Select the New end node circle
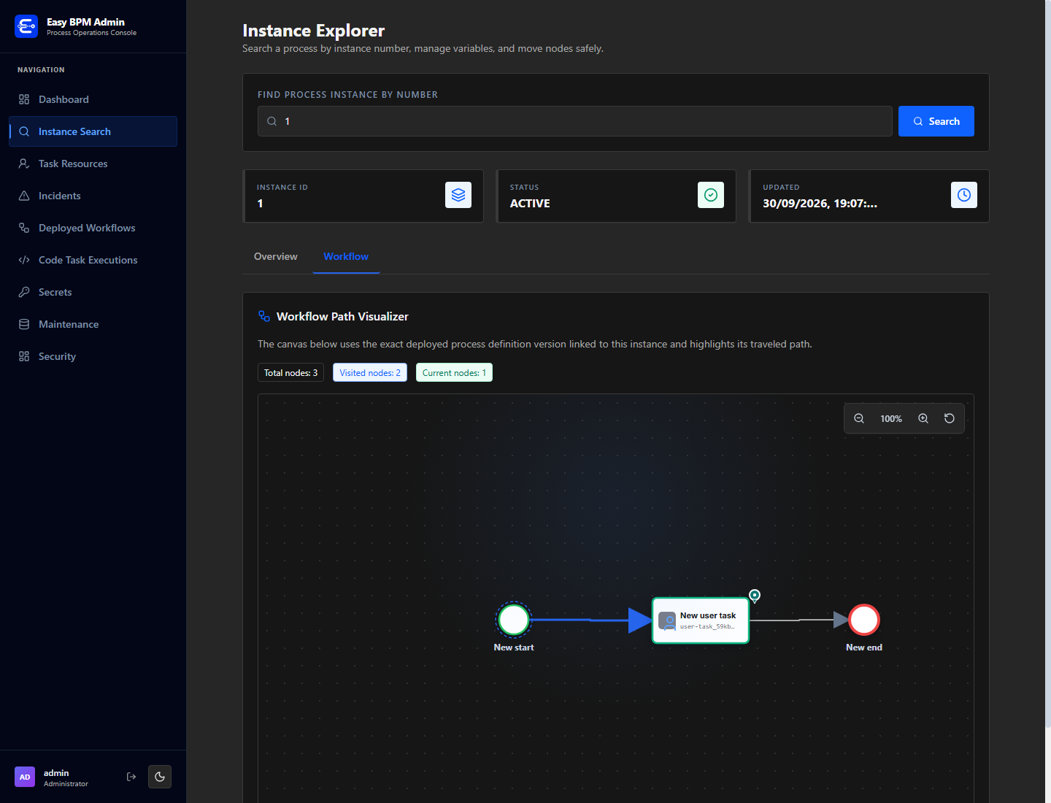Screen dimensions: 1051x803 [864, 620]
